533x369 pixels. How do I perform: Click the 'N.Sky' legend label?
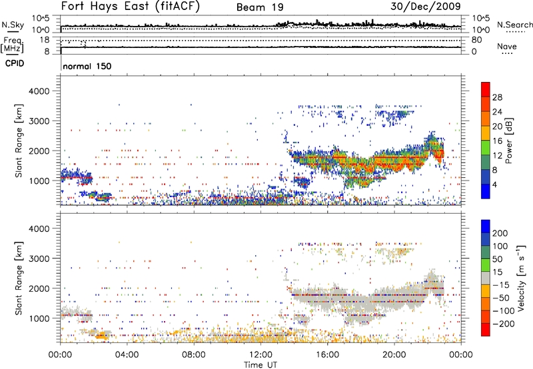(x=13, y=25)
